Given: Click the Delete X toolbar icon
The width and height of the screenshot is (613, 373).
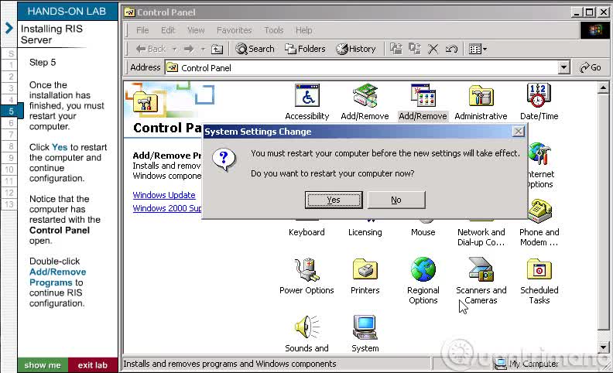Looking at the screenshot, I should pos(433,49).
